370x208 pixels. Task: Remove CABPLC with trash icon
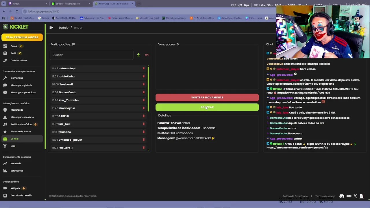143,116
